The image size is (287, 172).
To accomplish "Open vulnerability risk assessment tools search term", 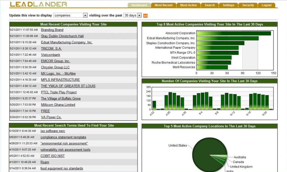I will coord(65,150).
